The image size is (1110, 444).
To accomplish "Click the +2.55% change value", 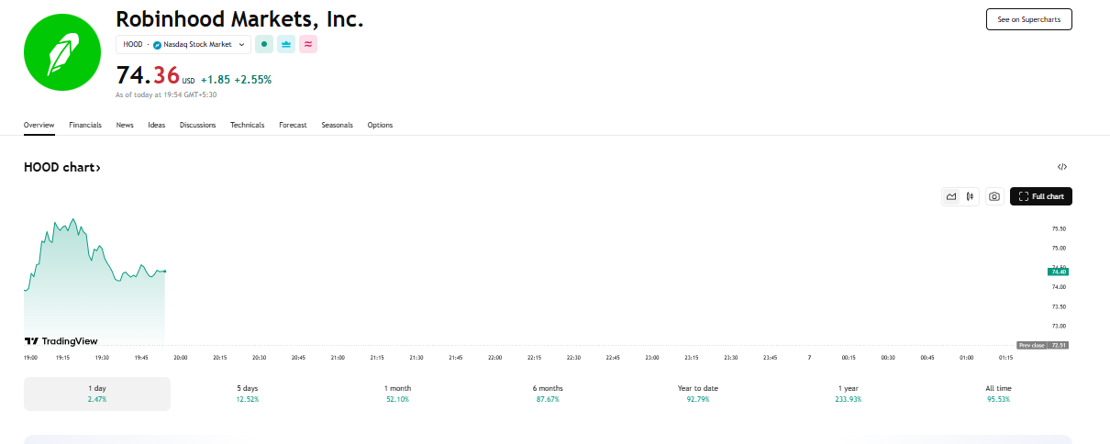I will tap(253, 80).
